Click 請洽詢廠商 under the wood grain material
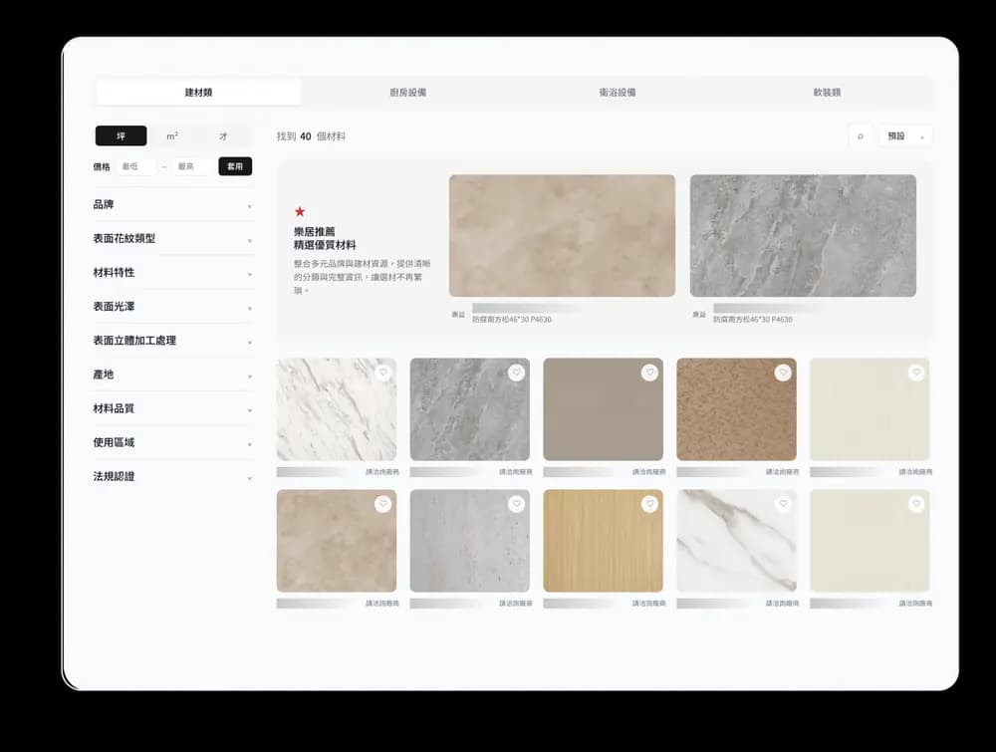Image resolution: width=996 pixels, height=752 pixels. [649, 604]
